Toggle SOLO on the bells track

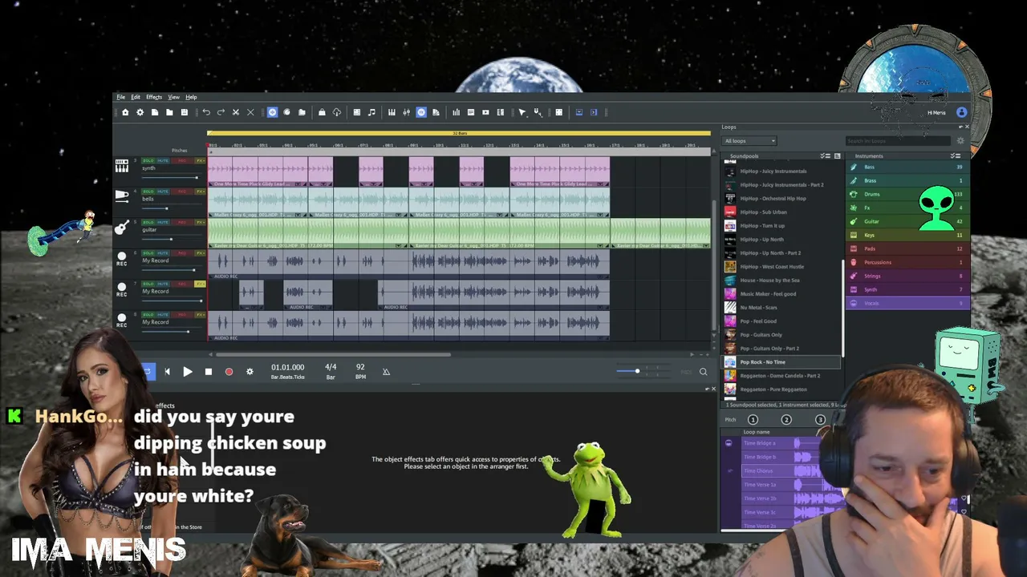click(x=149, y=192)
